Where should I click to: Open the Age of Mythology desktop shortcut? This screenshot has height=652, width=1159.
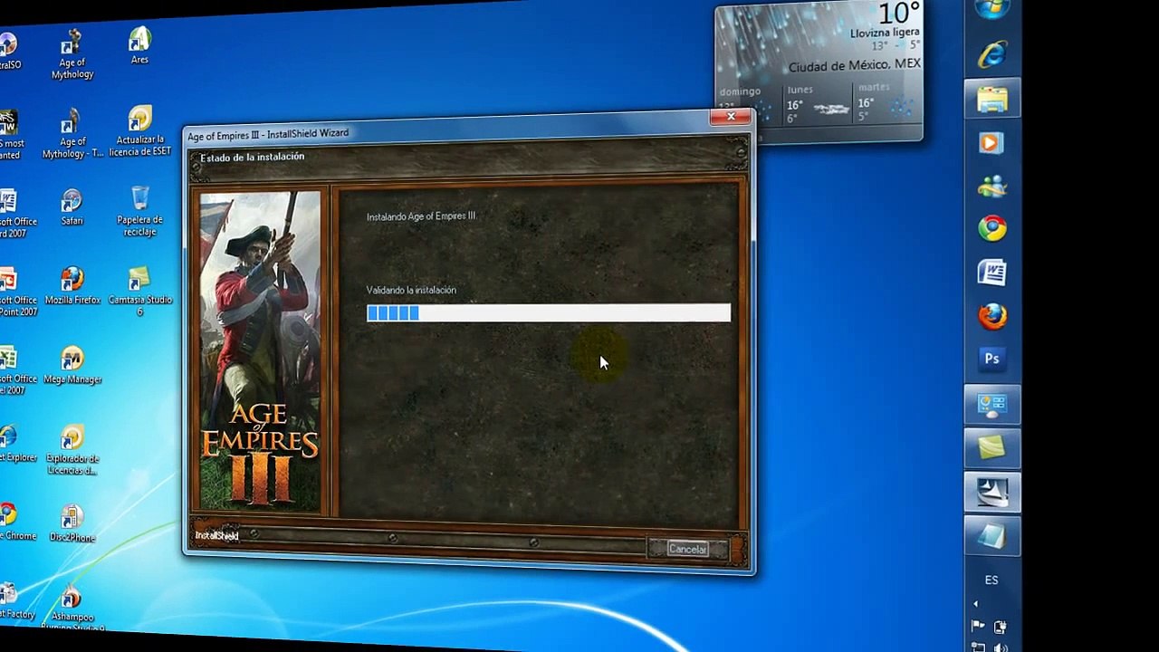point(72,54)
